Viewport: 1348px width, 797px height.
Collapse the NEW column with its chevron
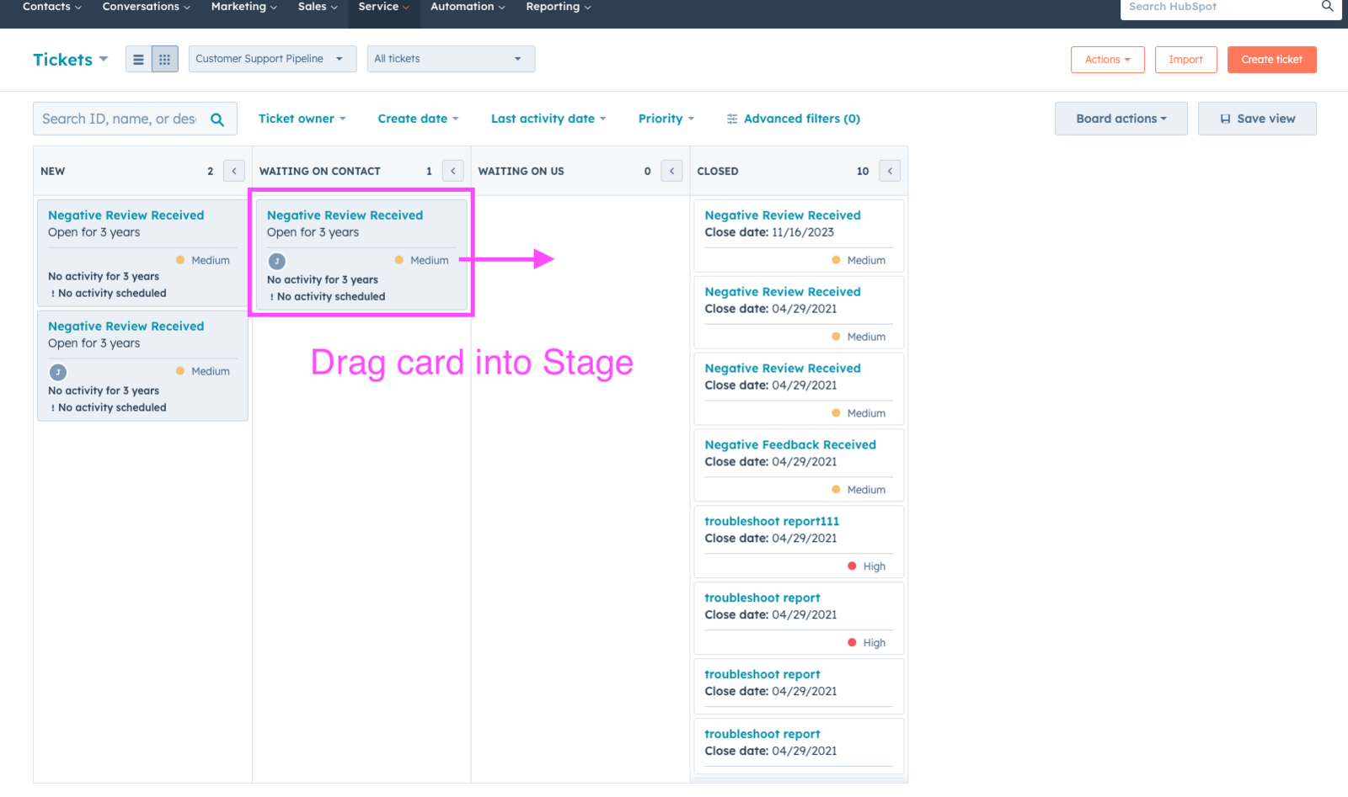(x=233, y=170)
